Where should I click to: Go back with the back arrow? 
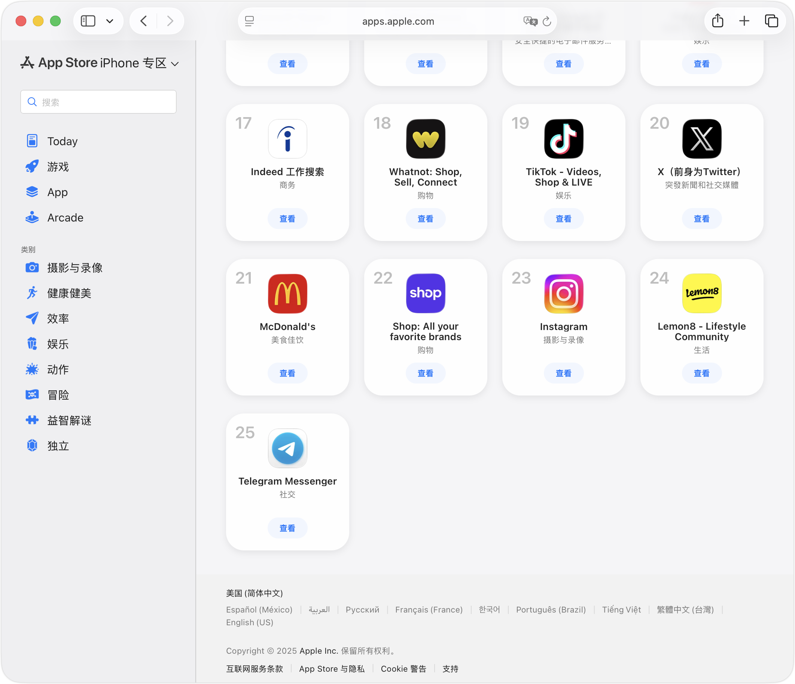click(143, 21)
